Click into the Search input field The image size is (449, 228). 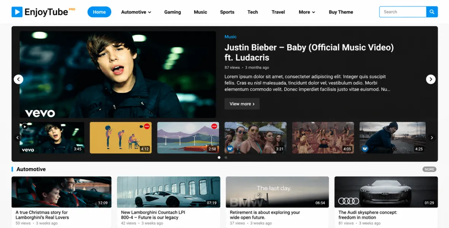tap(403, 12)
